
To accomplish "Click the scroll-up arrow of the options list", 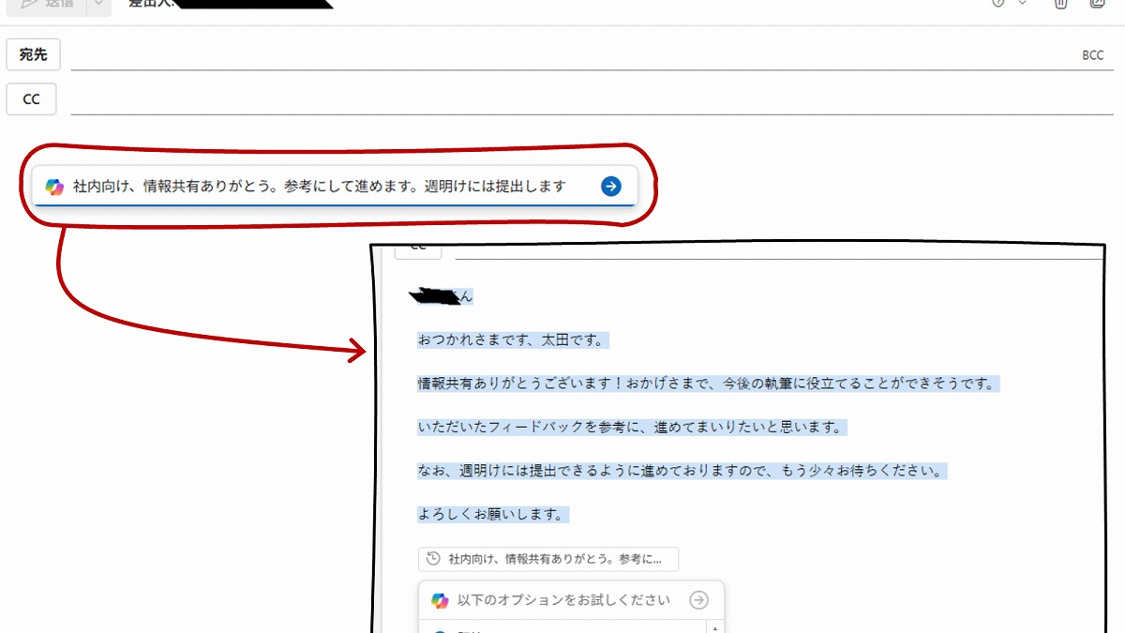I will (x=716, y=628).
